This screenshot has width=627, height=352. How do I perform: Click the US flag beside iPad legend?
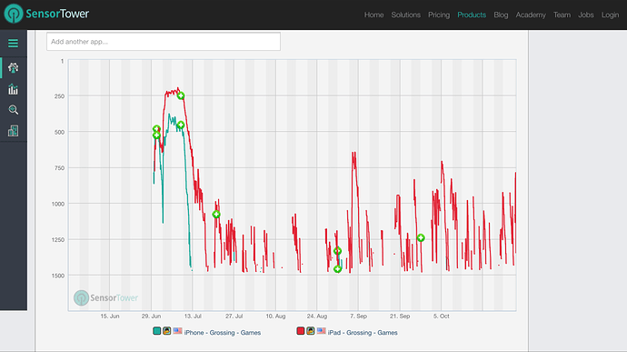tap(321, 331)
